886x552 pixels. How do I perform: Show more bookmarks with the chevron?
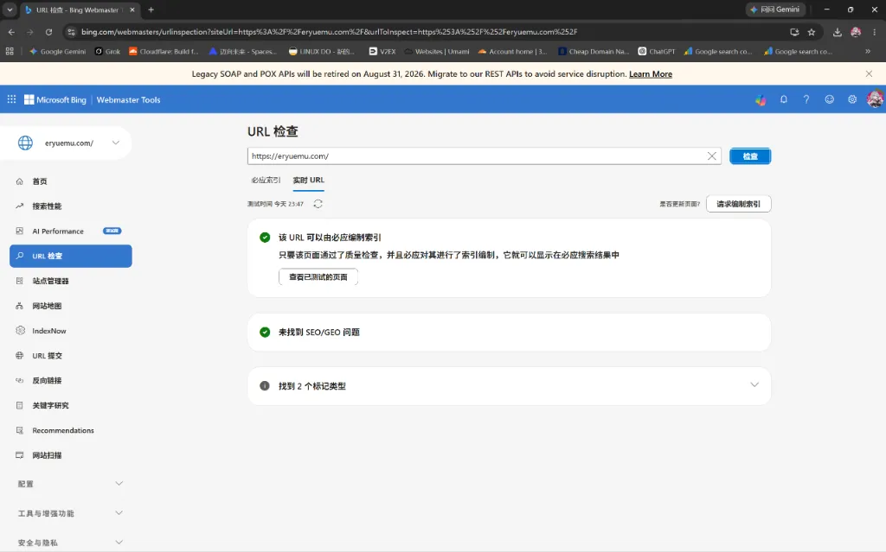(868, 51)
